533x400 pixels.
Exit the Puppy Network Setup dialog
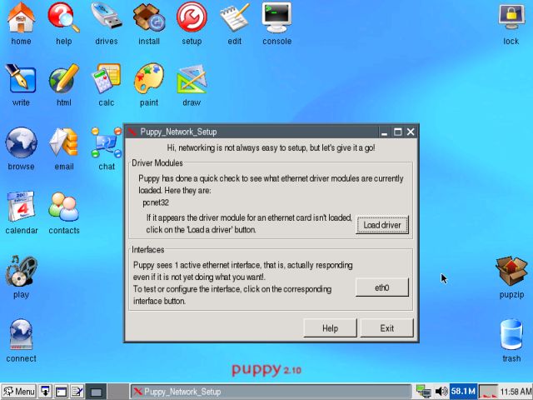(x=386, y=328)
